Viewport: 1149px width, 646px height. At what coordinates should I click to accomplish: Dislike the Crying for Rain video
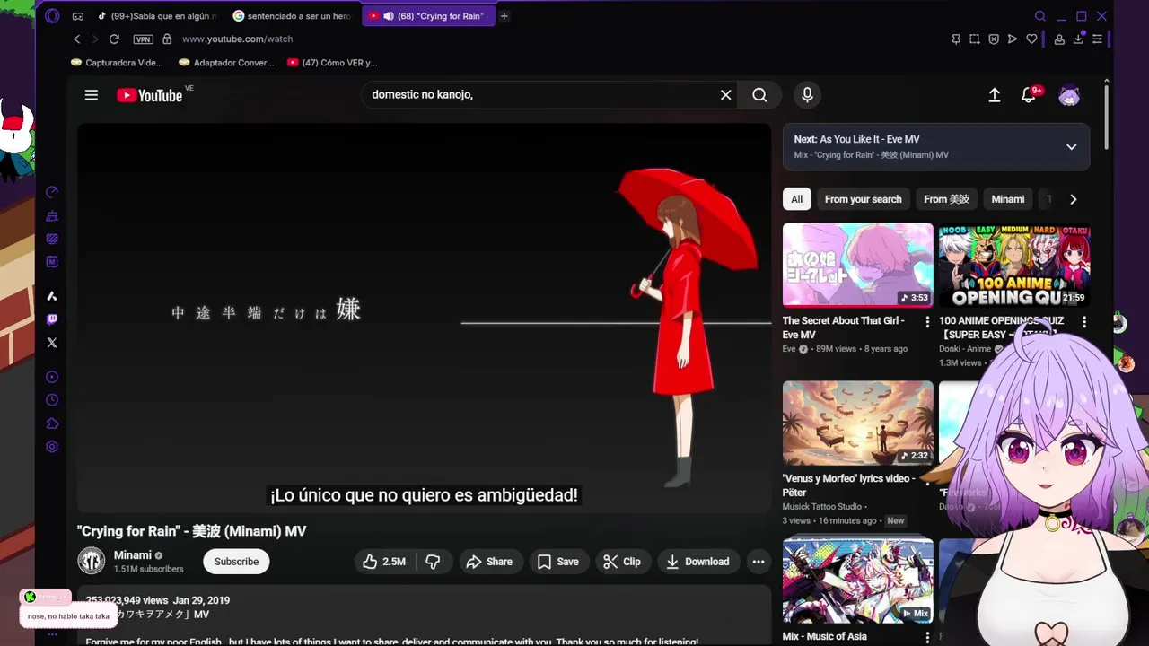pyautogui.click(x=433, y=562)
